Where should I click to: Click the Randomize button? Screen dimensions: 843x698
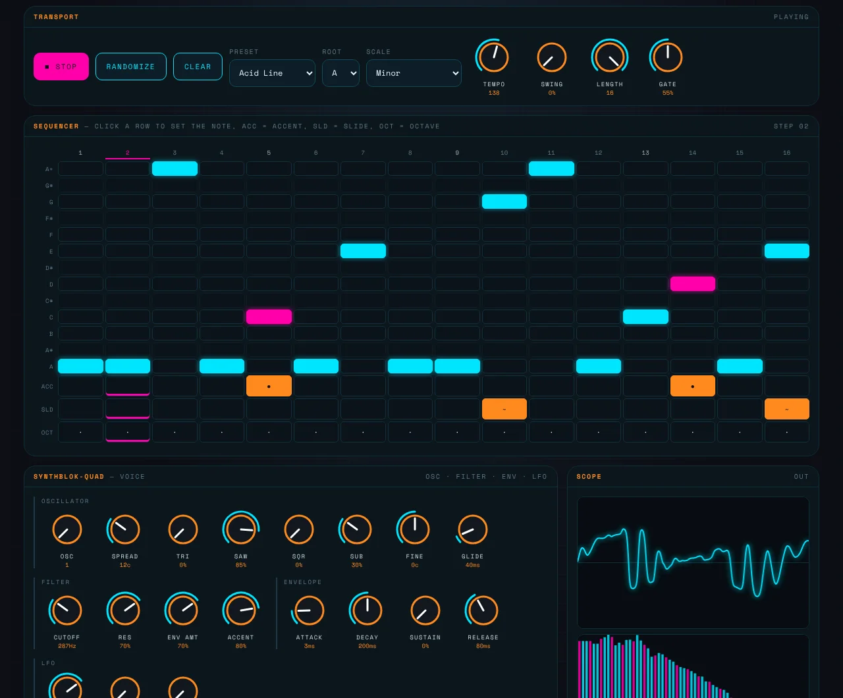(x=131, y=67)
